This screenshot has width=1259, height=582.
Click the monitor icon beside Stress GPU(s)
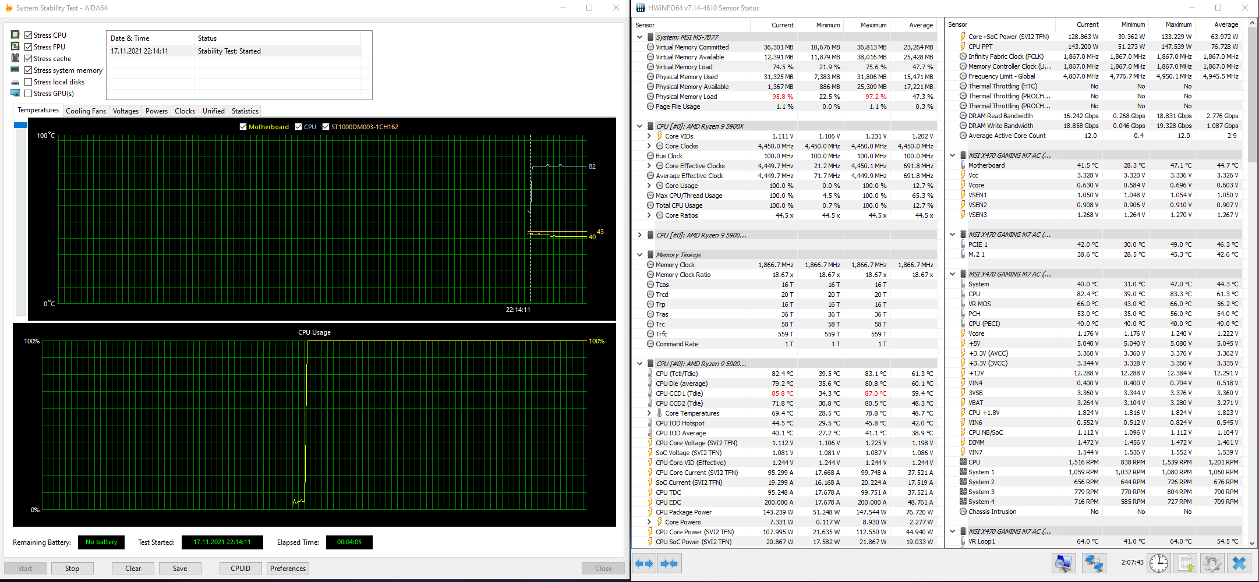15,93
